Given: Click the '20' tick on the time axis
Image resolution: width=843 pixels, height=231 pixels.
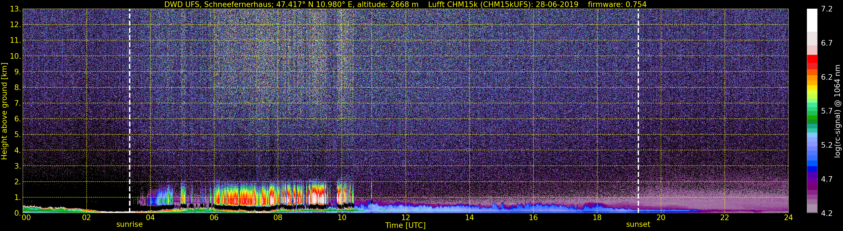Looking at the screenshot, I should [x=661, y=218].
